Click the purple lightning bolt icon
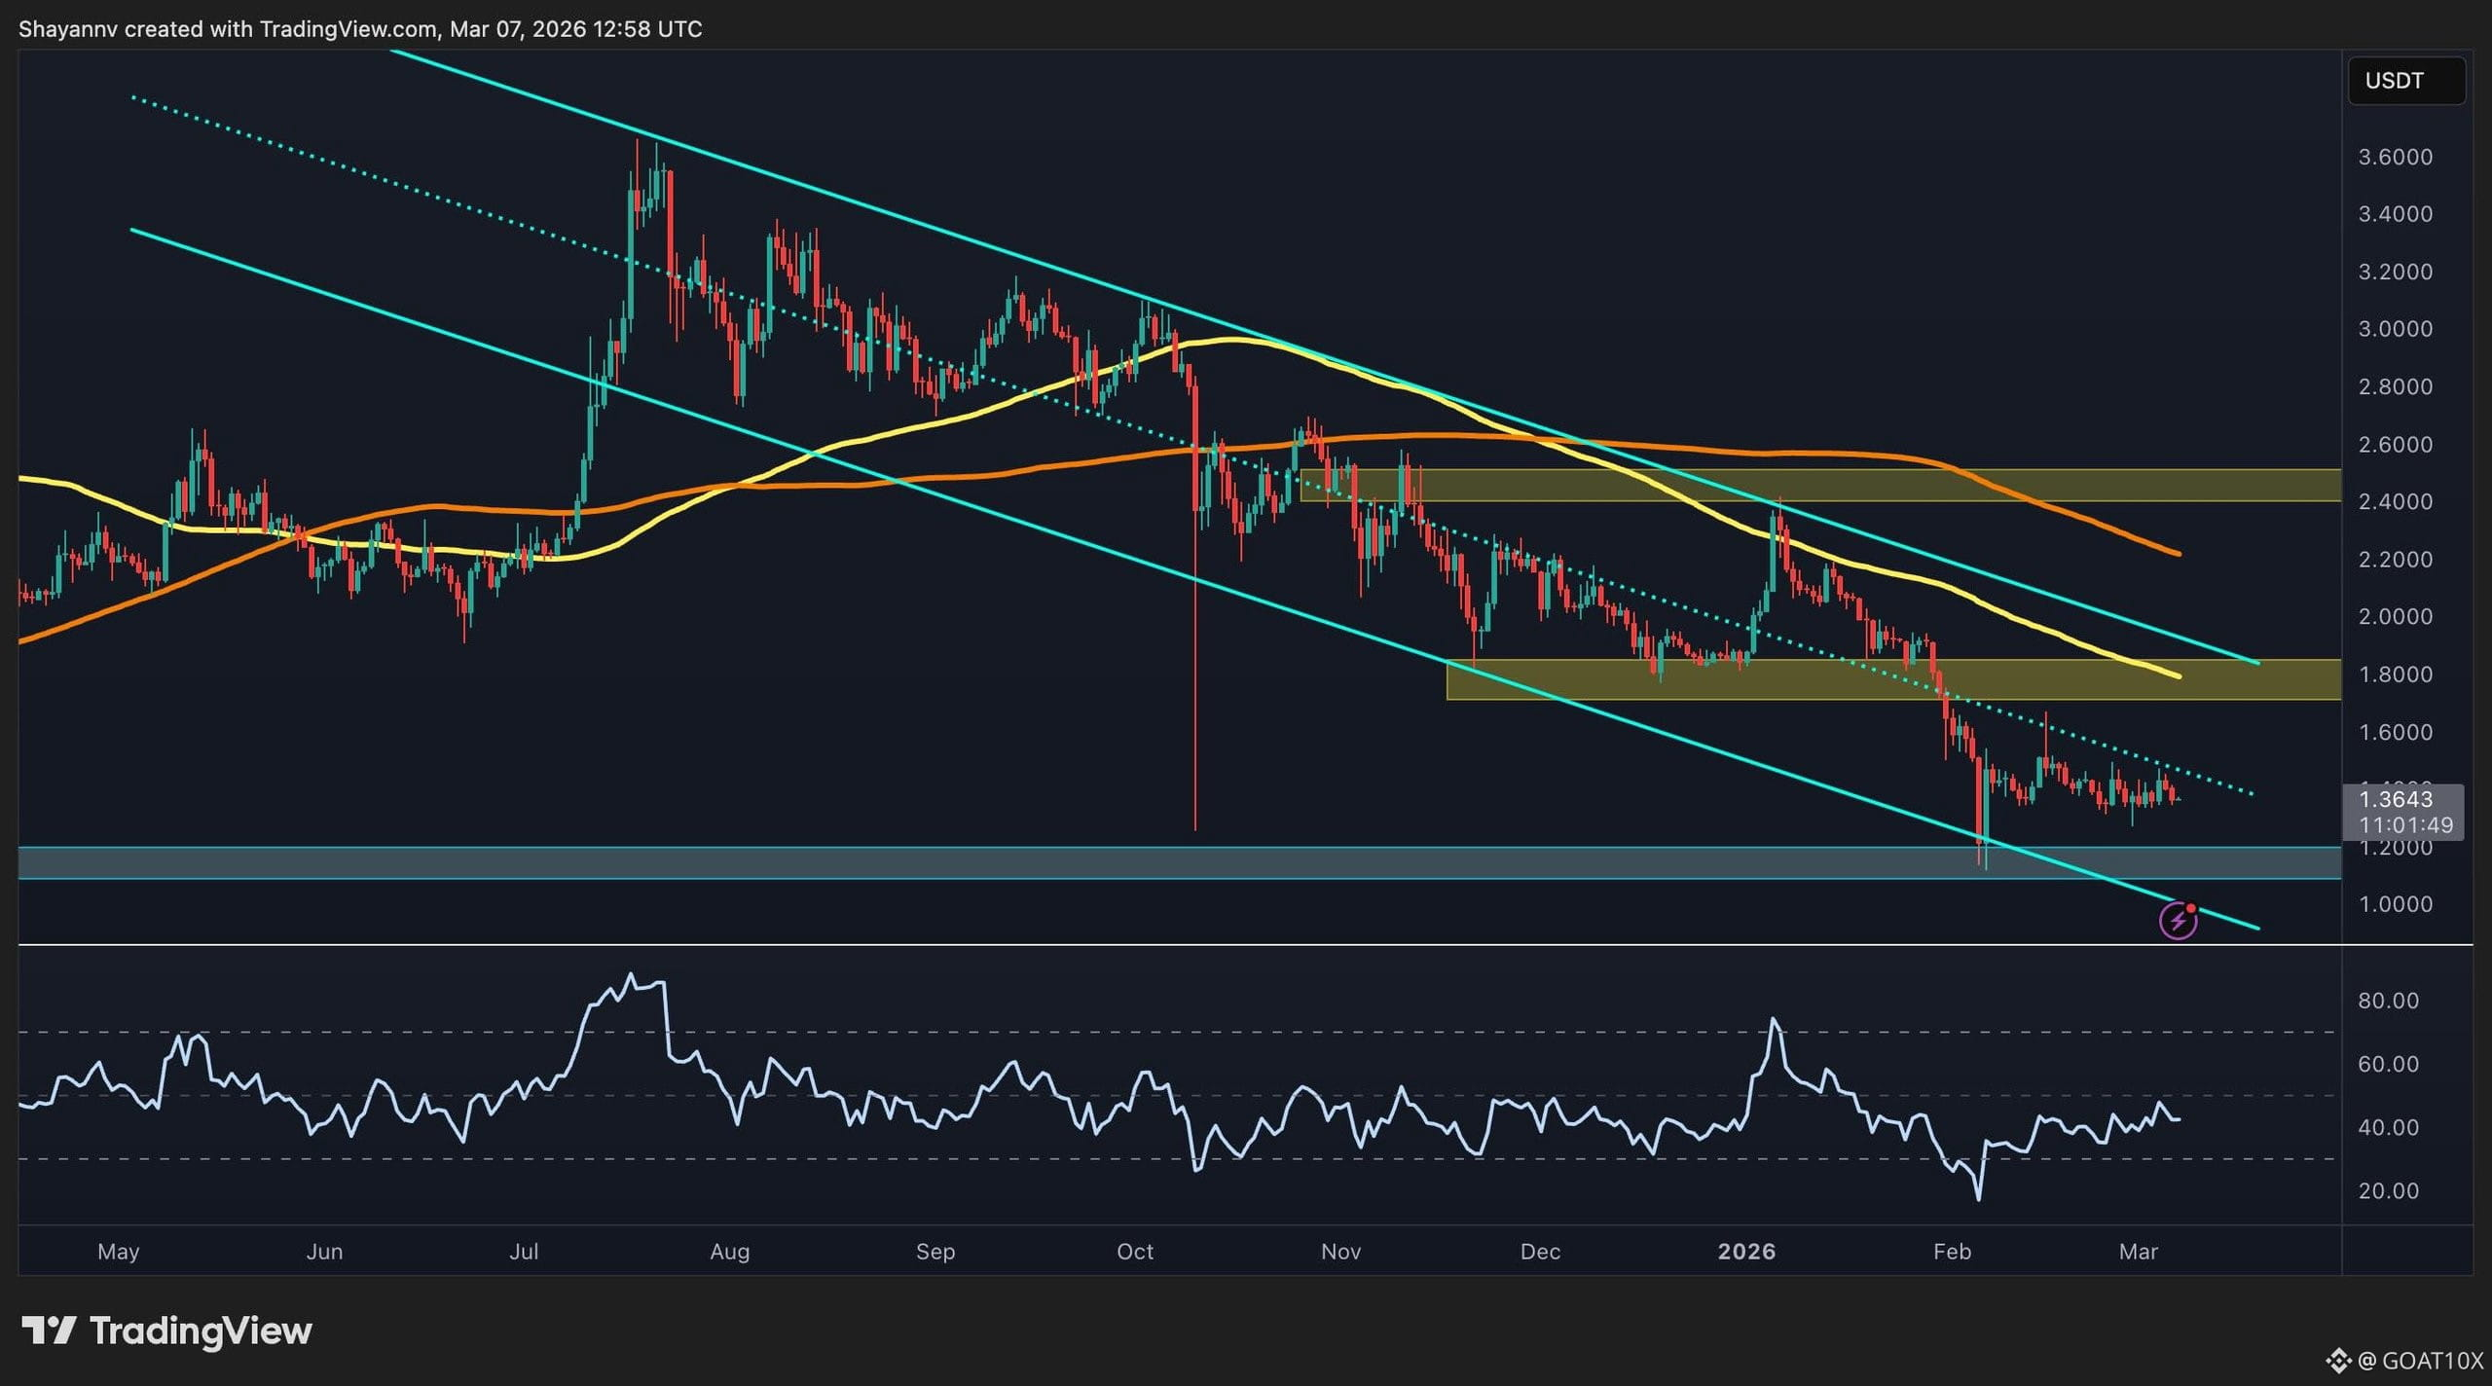This screenshot has width=2492, height=1386. click(2178, 921)
